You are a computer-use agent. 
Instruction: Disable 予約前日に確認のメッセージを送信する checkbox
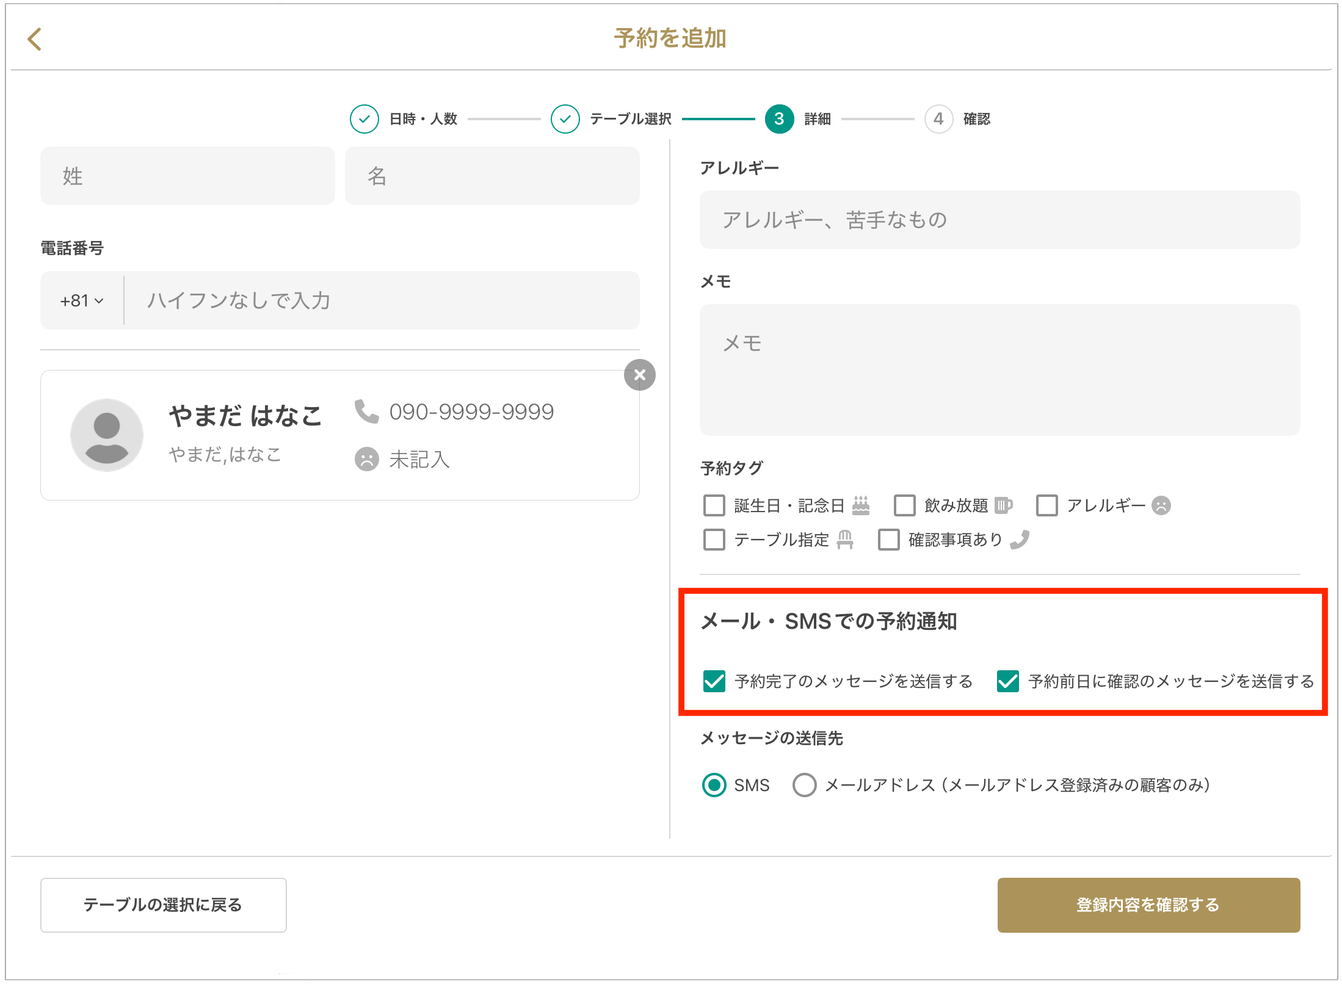point(1007,681)
